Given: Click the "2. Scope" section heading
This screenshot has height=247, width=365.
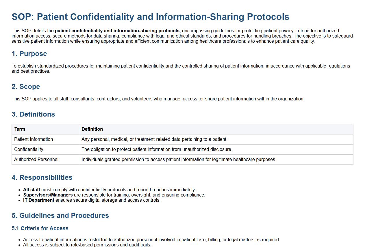Looking at the screenshot, I should [26, 87].
